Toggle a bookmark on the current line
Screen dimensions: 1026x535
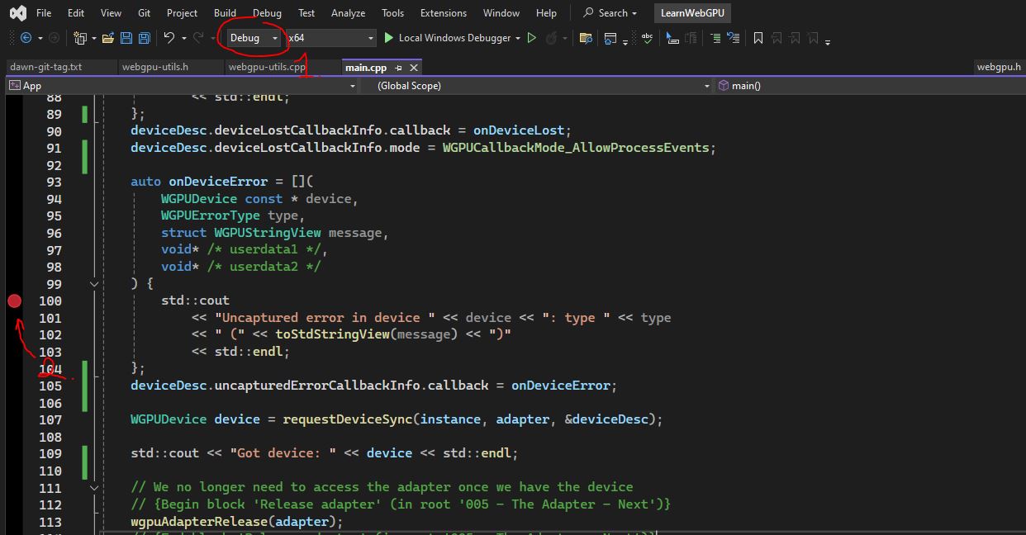click(x=758, y=38)
